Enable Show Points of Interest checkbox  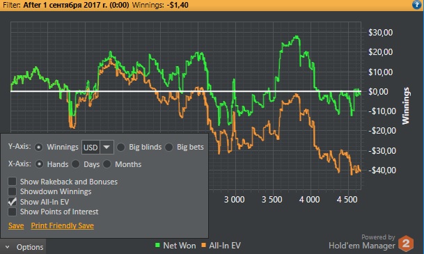12,212
